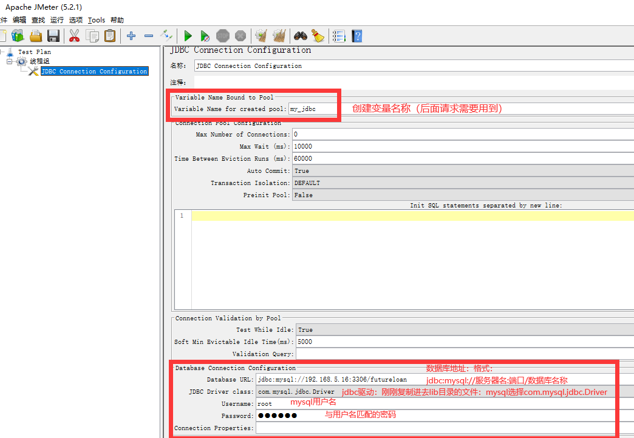Click the Stop test icon
Image resolution: width=634 pixels, height=438 pixels.
coord(223,36)
